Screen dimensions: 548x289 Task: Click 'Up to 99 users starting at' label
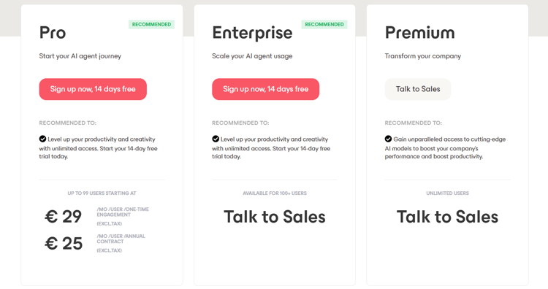pos(102,193)
